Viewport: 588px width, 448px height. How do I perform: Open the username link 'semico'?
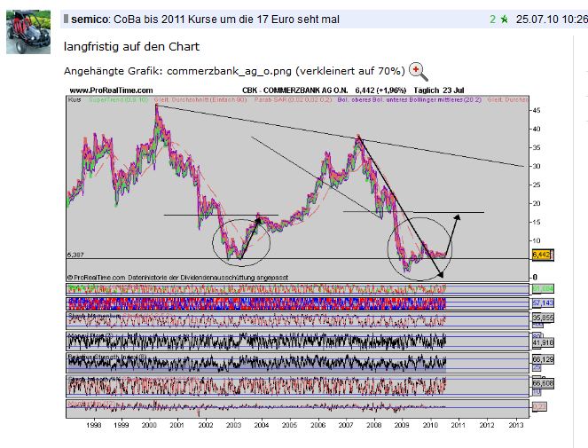click(x=90, y=20)
